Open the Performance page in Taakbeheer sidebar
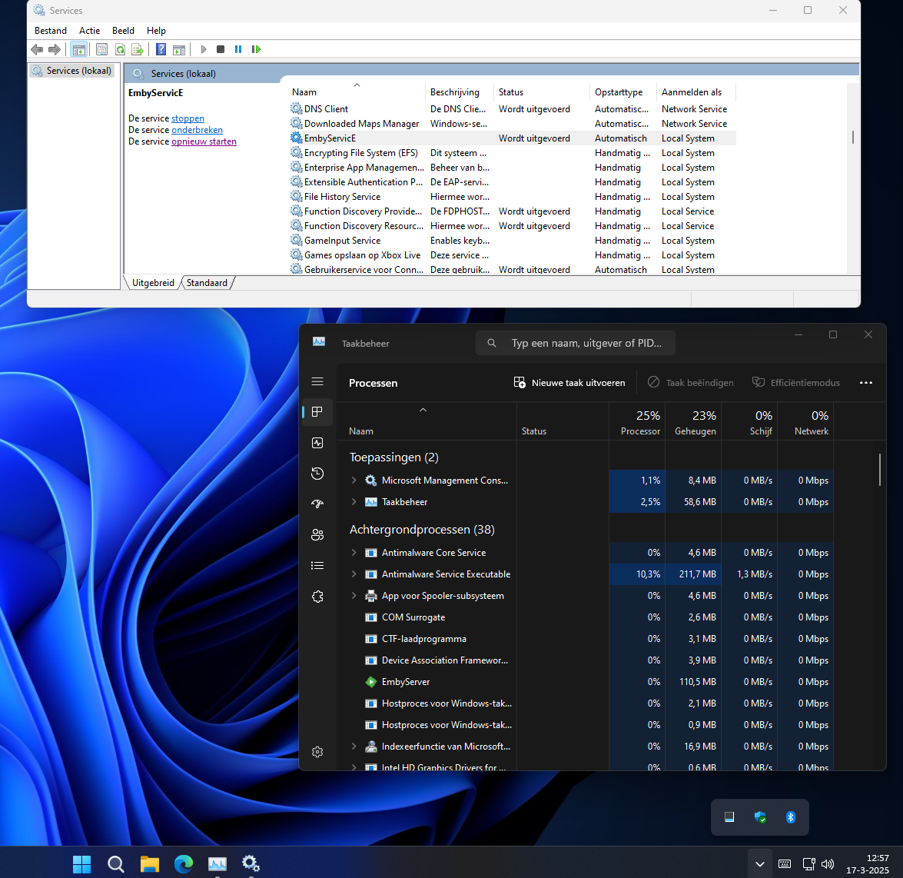903x878 pixels. click(317, 443)
